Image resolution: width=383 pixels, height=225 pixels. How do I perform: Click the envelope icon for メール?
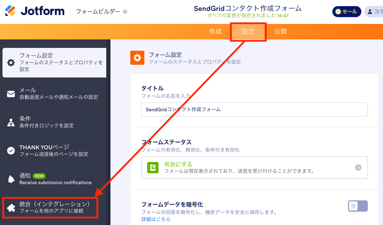(11, 94)
